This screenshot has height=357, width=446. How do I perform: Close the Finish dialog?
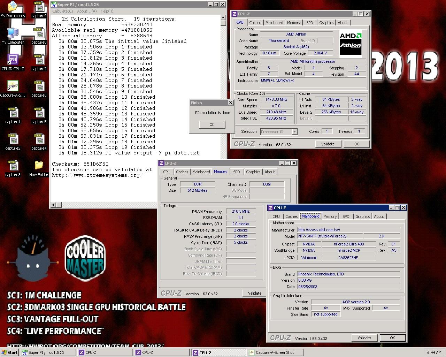click(x=230, y=103)
